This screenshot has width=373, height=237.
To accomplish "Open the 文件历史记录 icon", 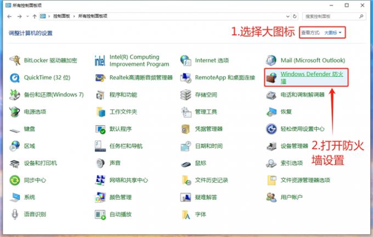I will click(x=185, y=180).
